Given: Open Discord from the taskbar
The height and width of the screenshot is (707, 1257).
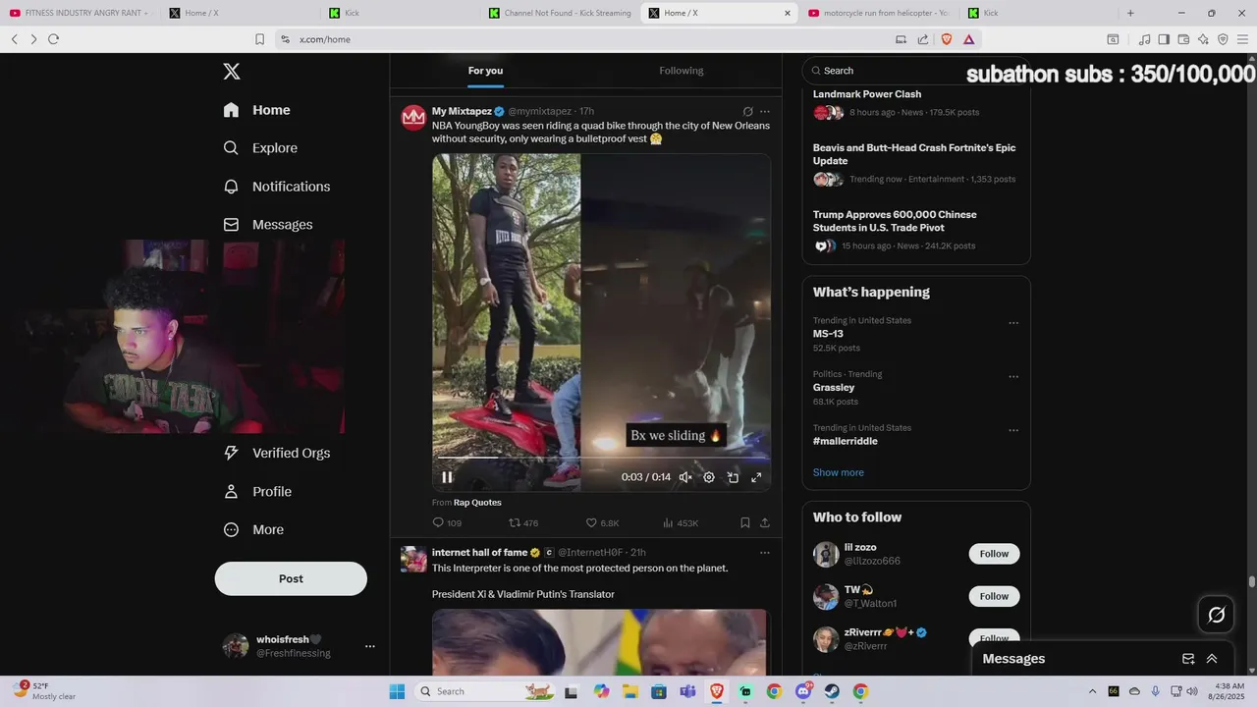Looking at the screenshot, I should tap(803, 691).
